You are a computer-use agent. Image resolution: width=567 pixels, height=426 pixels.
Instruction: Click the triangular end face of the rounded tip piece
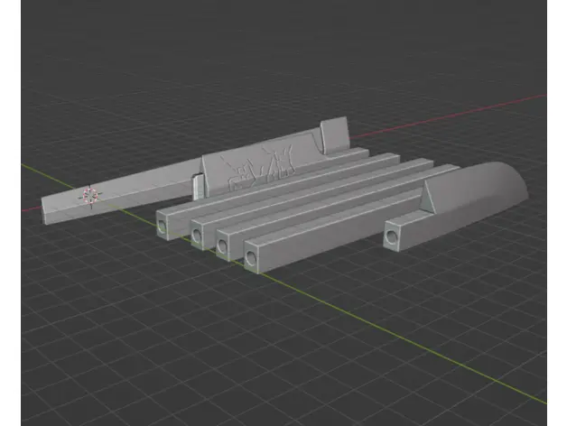click(428, 198)
